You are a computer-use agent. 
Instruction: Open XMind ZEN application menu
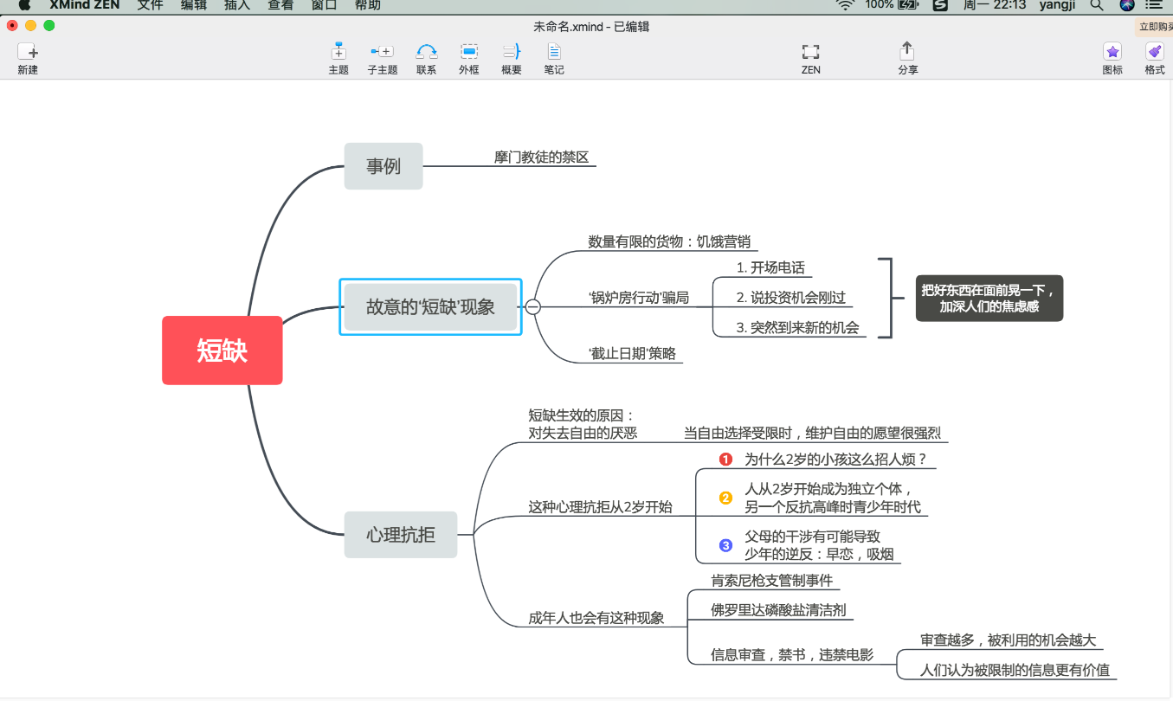85,4
